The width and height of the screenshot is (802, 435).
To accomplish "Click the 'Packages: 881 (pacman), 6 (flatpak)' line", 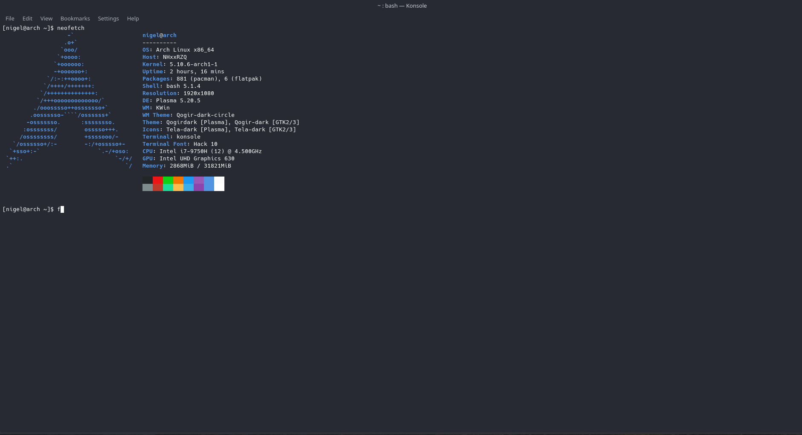I will pyautogui.click(x=202, y=79).
